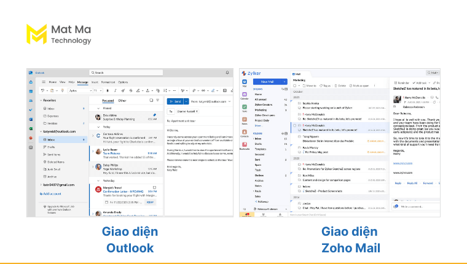Open Calendar app in Zoho sidebar
Screen dimensions: 467x264
point(244,95)
